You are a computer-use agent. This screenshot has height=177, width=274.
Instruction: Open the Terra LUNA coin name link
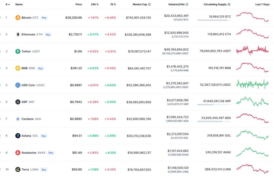pyautogui.click(x=30, y=169)
